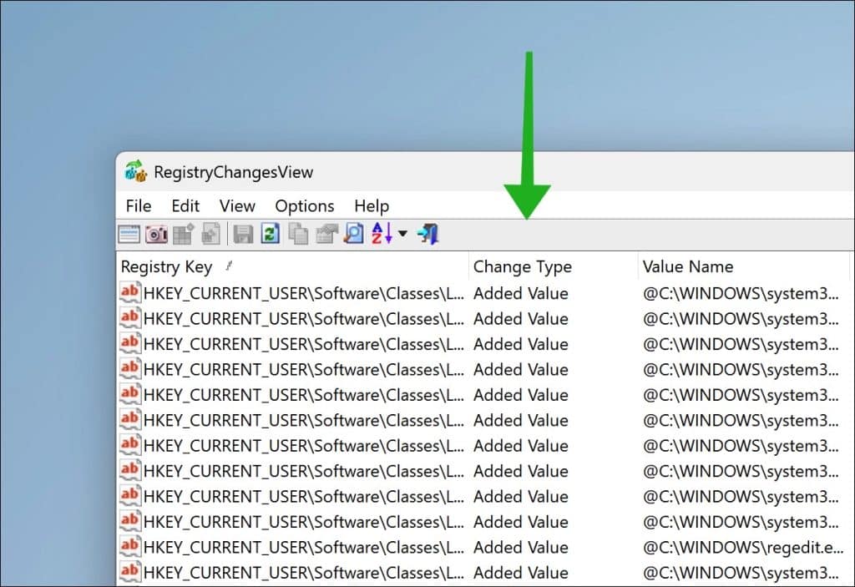Click the RegistryChangesView title bar icon
This screenshot has width=855, height=587.
tap(136, 171)
